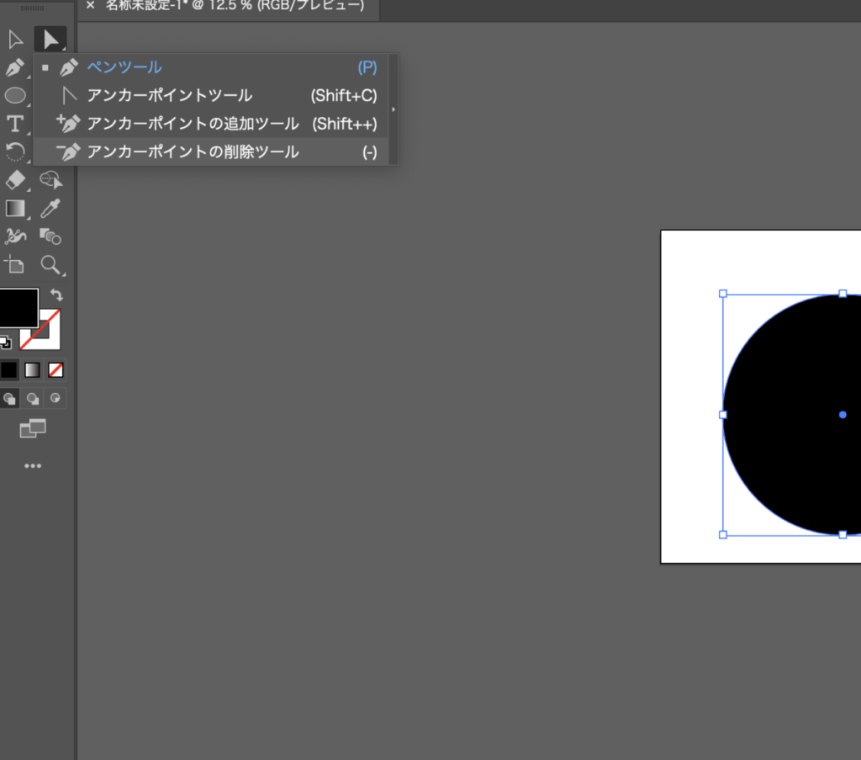Apply solid Color mode button
This screenshot has width=861, height=760.
(x=8, y=369)
